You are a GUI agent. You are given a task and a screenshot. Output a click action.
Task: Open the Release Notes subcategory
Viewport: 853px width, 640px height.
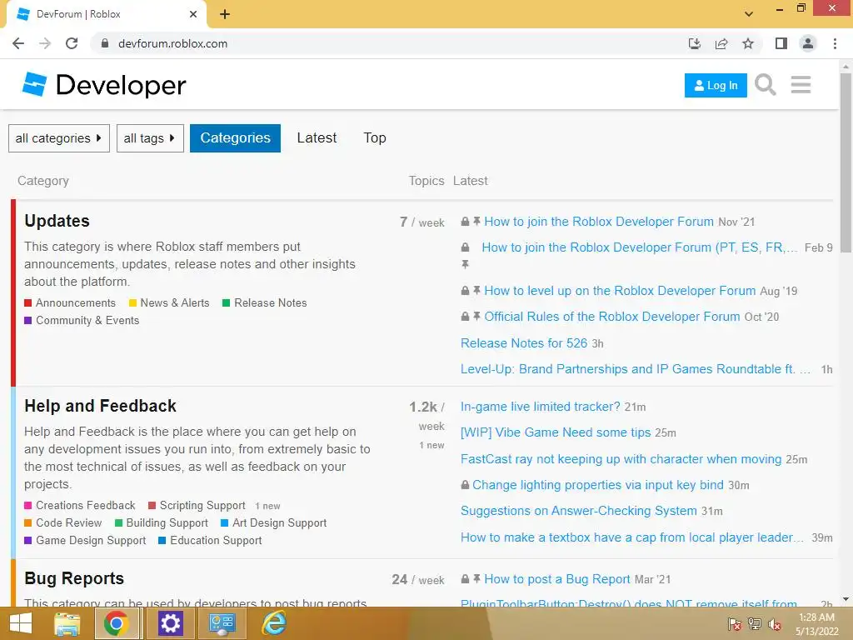tap(271, 303)
